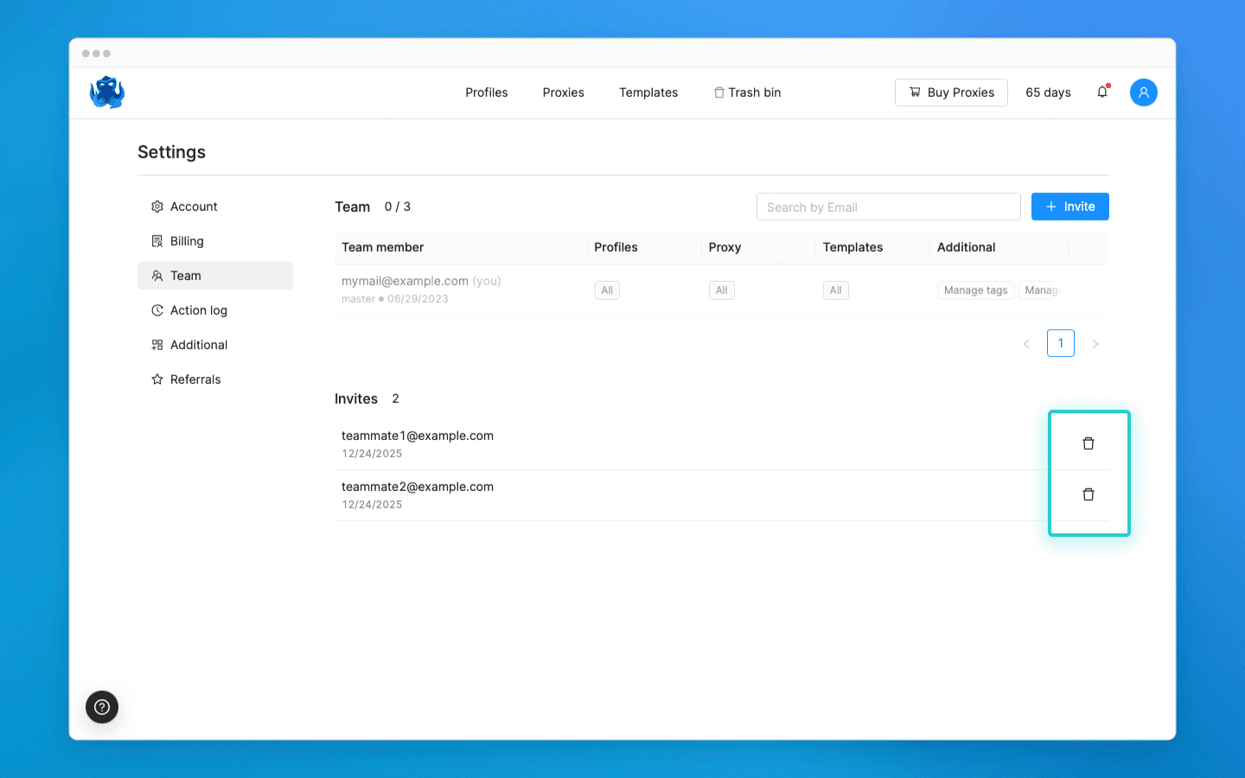Image resolution: width=1245 pixels, height=778 pixels.
Task: Open the user profile avatar
Action: [x=1143, y=92]
